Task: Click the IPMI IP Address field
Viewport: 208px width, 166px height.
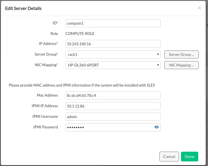Action: click(113, 106)
